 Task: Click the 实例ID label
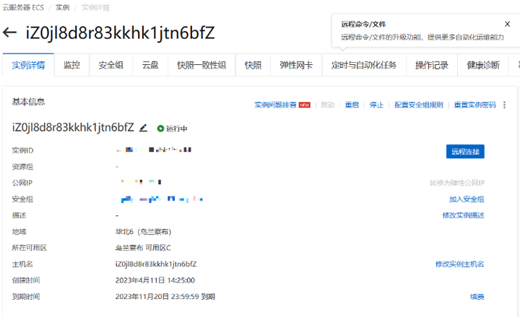click(x=22, y=150)
